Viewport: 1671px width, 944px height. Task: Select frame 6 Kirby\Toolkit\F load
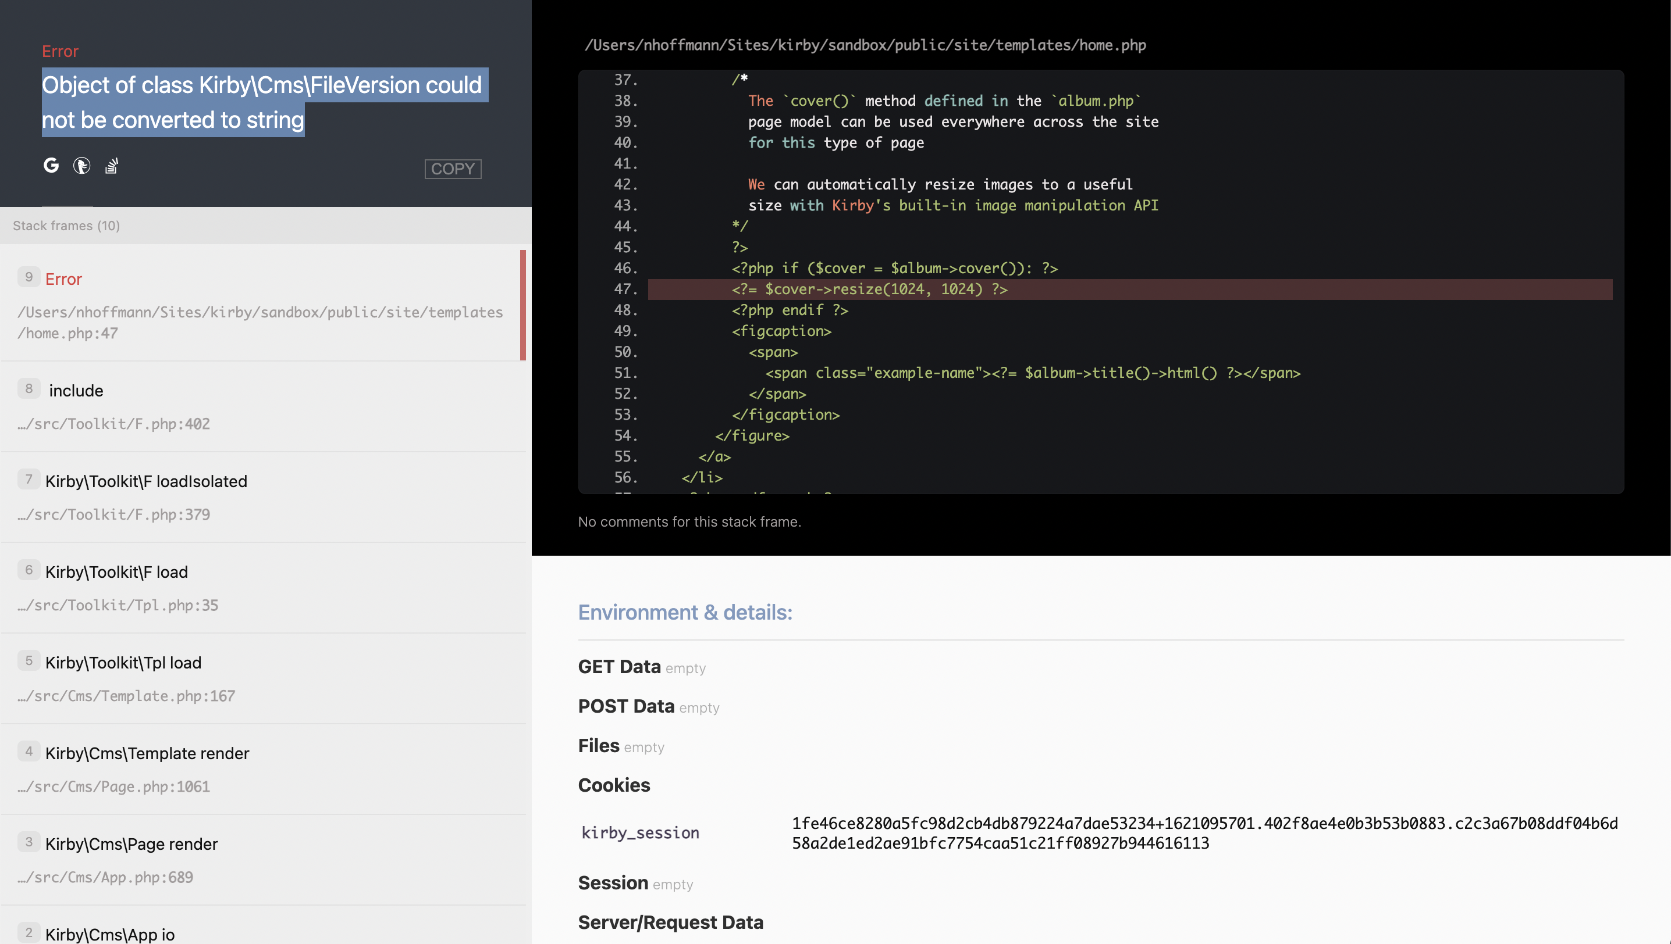coord(259,588)
